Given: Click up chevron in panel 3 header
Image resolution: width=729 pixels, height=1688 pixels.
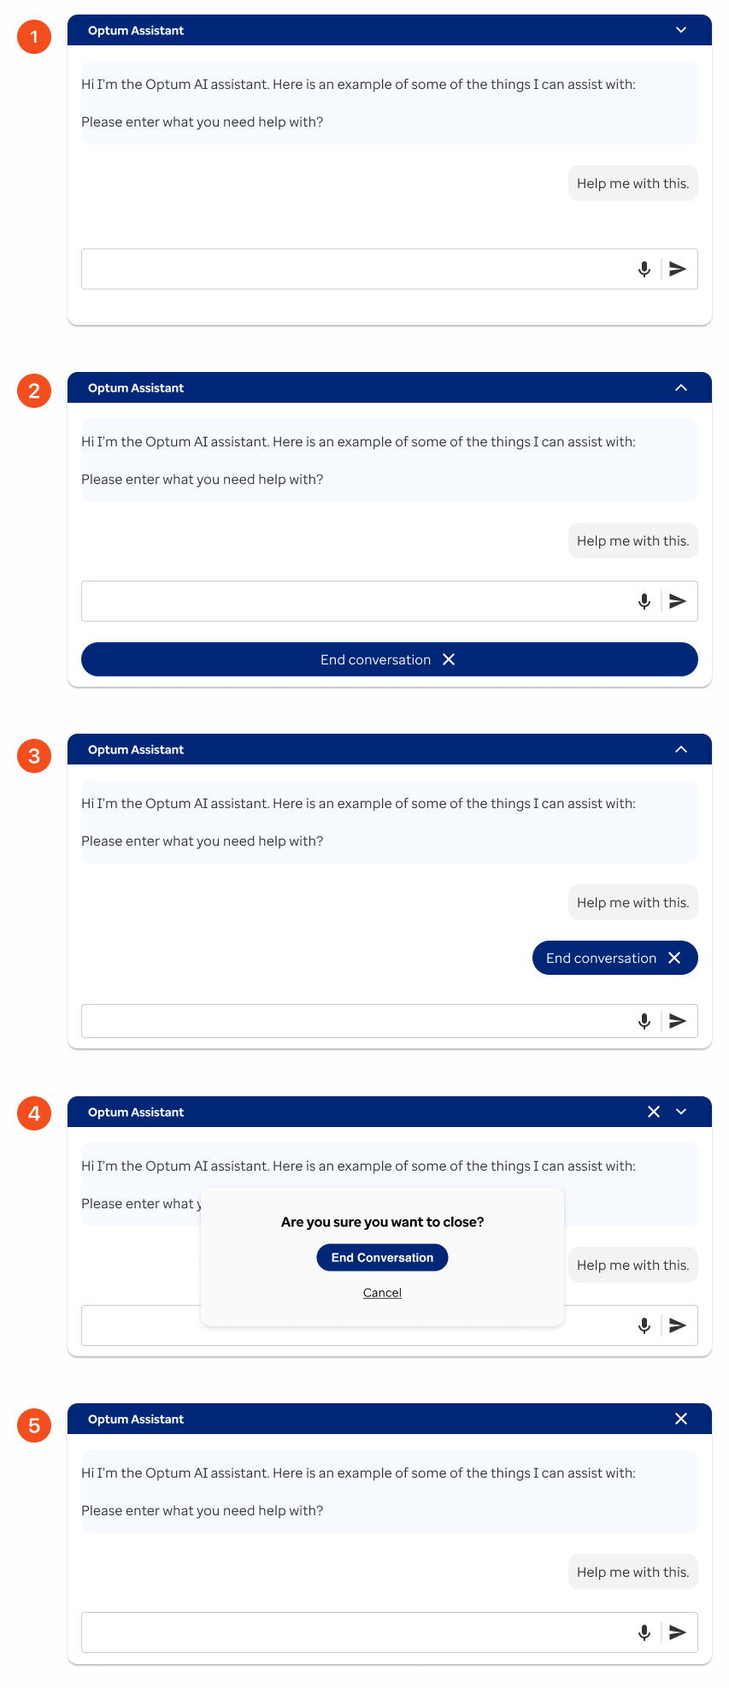Looking at the screenshot, I should click(x=681, y=749).
